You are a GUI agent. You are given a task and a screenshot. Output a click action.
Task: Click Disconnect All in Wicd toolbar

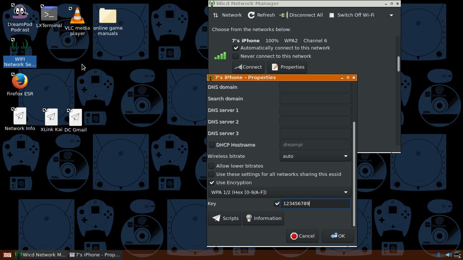(301, 15)
